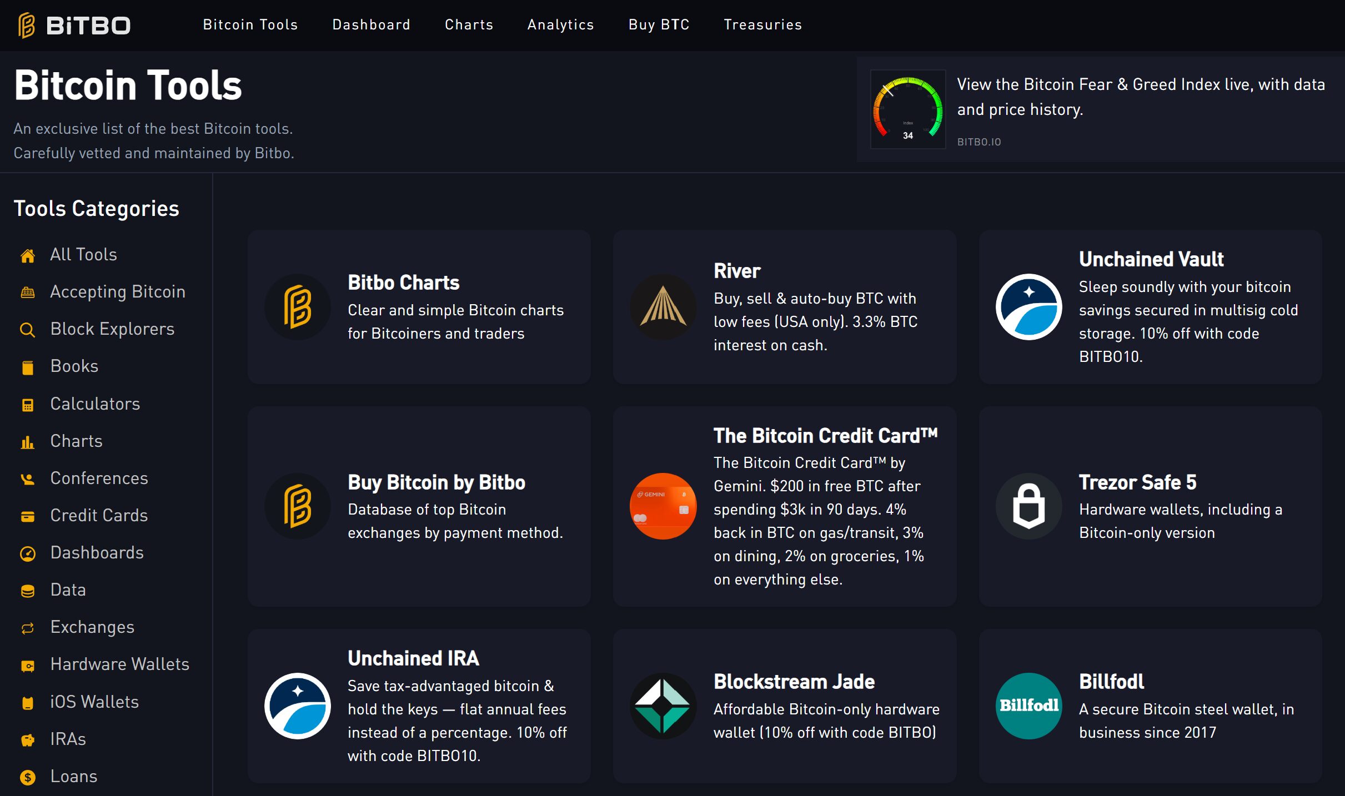This screenshot has height=796, width=1345.
Task: Click the River pyramid logo
Action: pyautogui.click(x=662, y=306)
